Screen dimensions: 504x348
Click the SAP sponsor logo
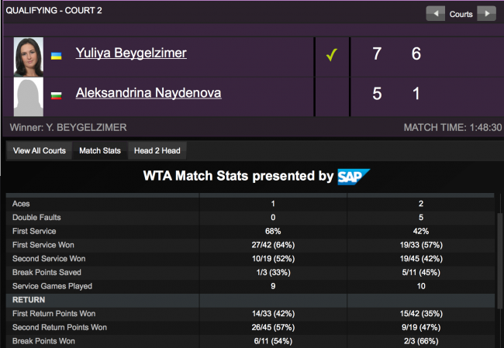click(354, 177)
